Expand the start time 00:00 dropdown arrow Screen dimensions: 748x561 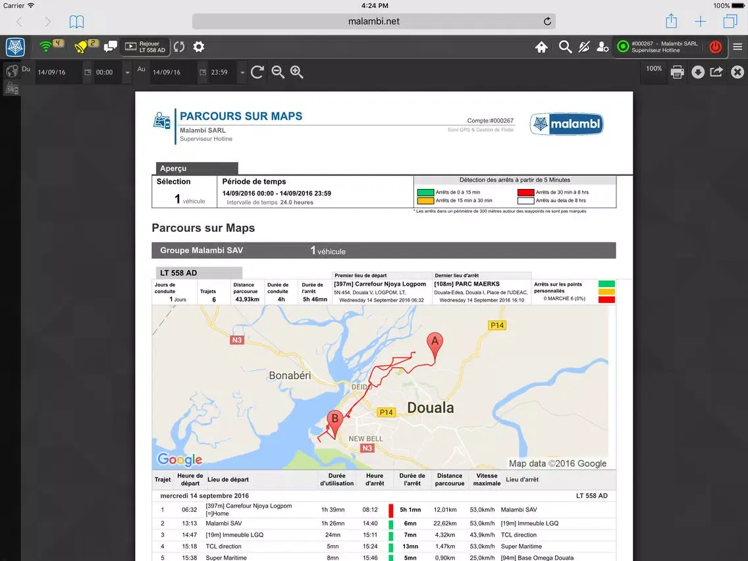tap(127, 72)
